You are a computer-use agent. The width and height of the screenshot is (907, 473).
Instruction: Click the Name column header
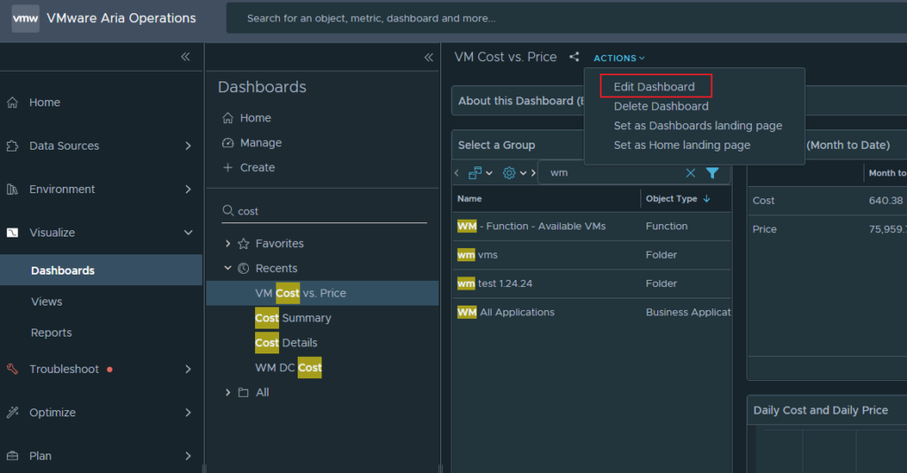[469, 198]
